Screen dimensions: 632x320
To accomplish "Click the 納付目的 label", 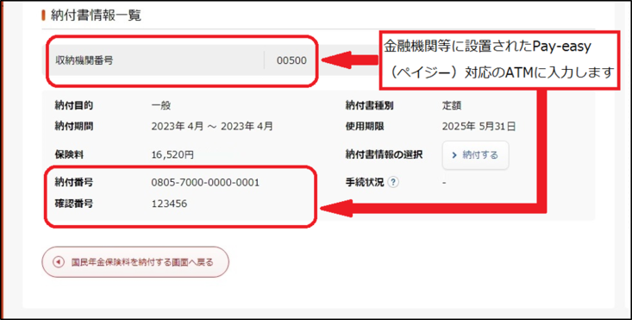I will click(74, 106).
